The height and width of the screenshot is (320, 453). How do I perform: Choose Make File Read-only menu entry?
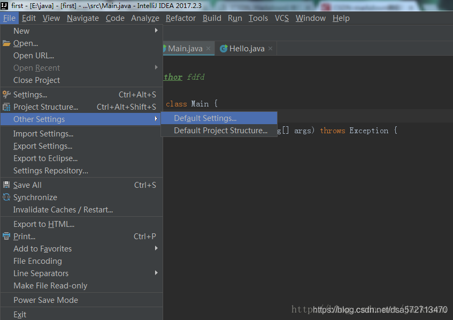click(81, 286)
